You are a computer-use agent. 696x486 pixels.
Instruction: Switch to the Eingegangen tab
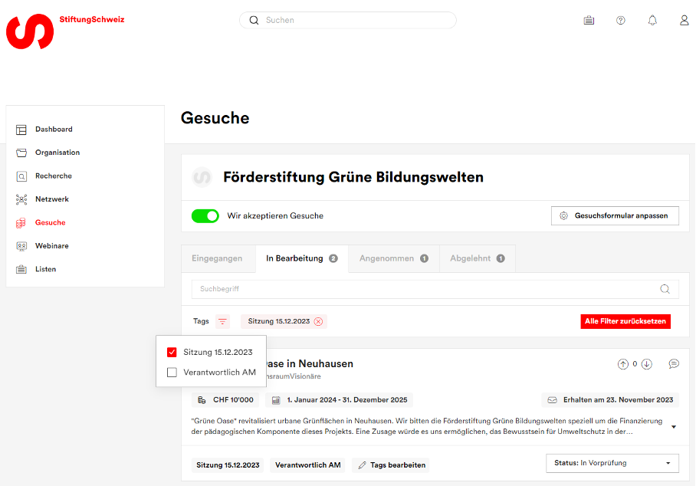[217, 258]
